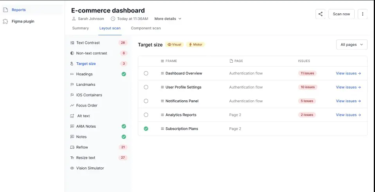
Task: Click the 2 issues badge for Analytics Reports
Action: coord(307,115)
